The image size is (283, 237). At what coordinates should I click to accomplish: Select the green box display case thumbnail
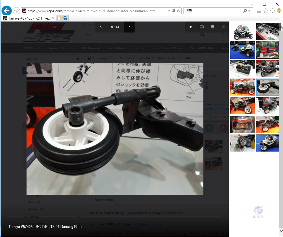268,50
